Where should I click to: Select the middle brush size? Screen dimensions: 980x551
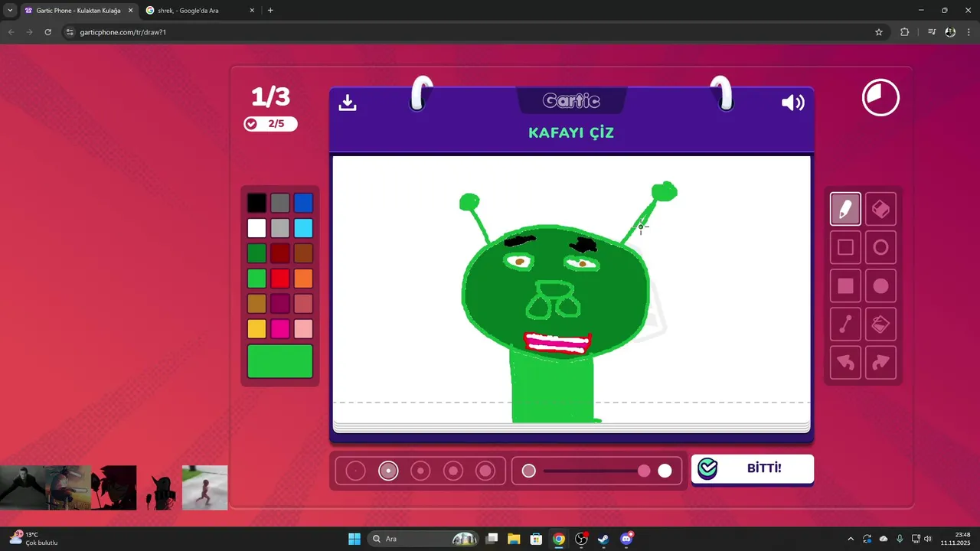(x=420, y=471)
